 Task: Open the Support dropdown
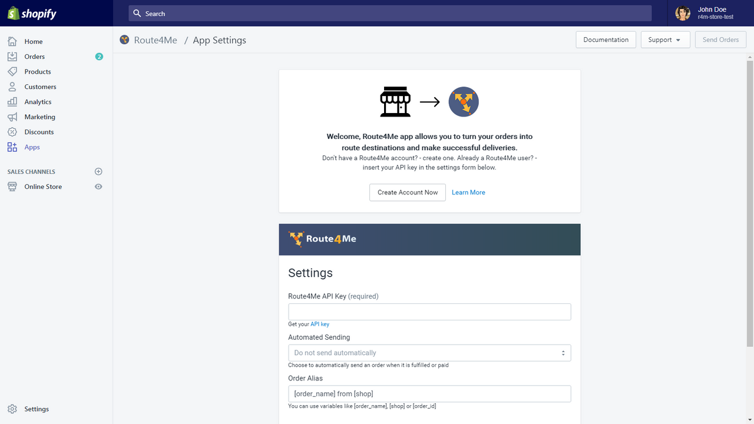click(665, 39)
